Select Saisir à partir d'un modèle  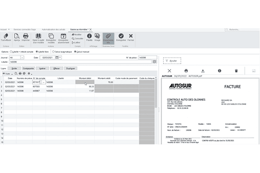pyautogui.click(x=38, y=38)
